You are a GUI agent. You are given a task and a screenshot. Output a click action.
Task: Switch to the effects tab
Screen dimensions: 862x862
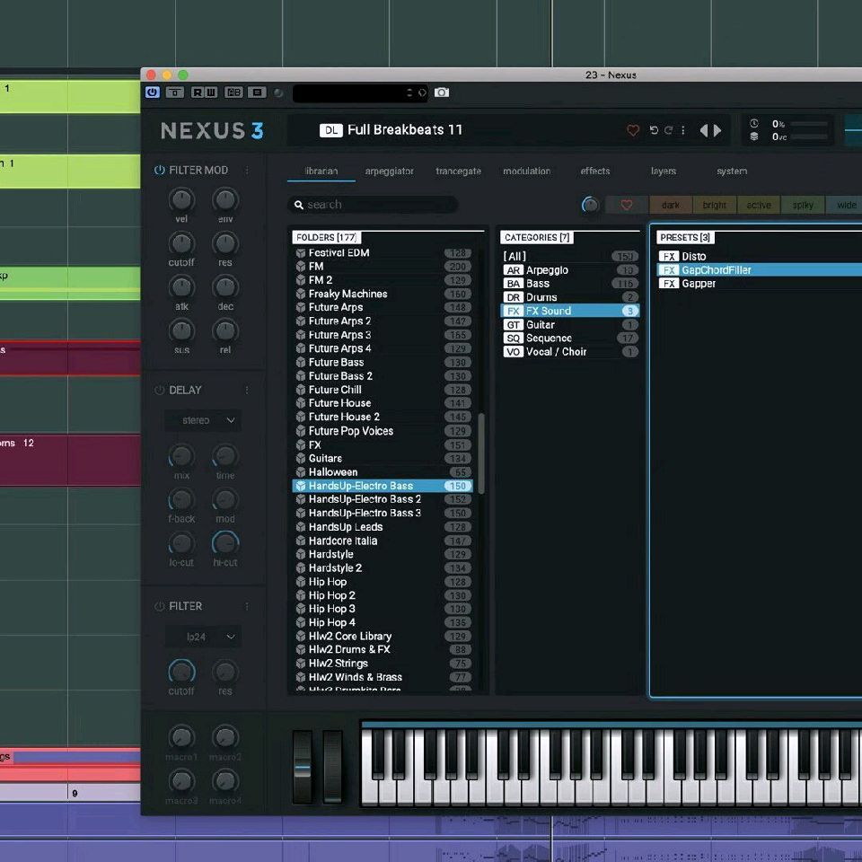[594, 172]
